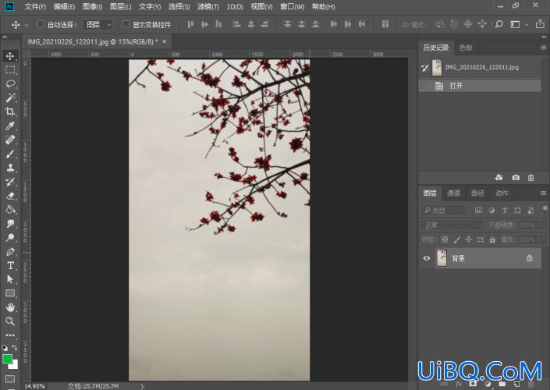
Task: Delete current history state trash icon
Action: pos(530,178)
